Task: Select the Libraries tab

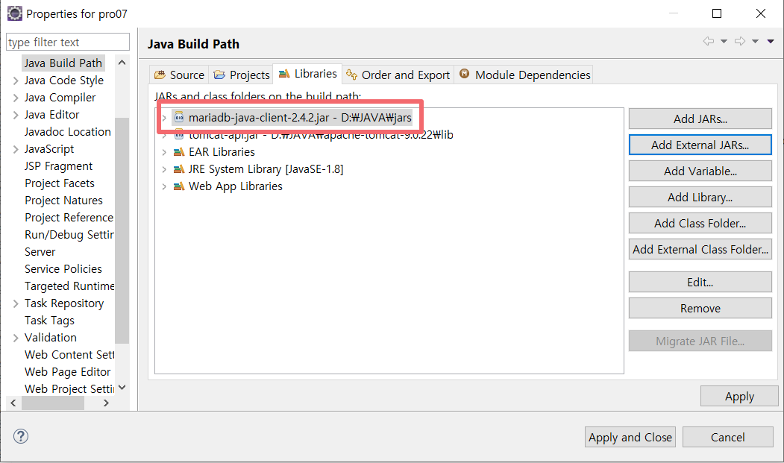Action: 307,74
